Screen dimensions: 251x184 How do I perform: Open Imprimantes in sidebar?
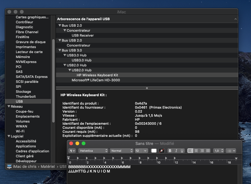26,47
